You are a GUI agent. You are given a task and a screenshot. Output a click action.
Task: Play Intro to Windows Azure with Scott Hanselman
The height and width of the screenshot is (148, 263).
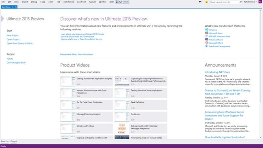click(x=87, y=93)
